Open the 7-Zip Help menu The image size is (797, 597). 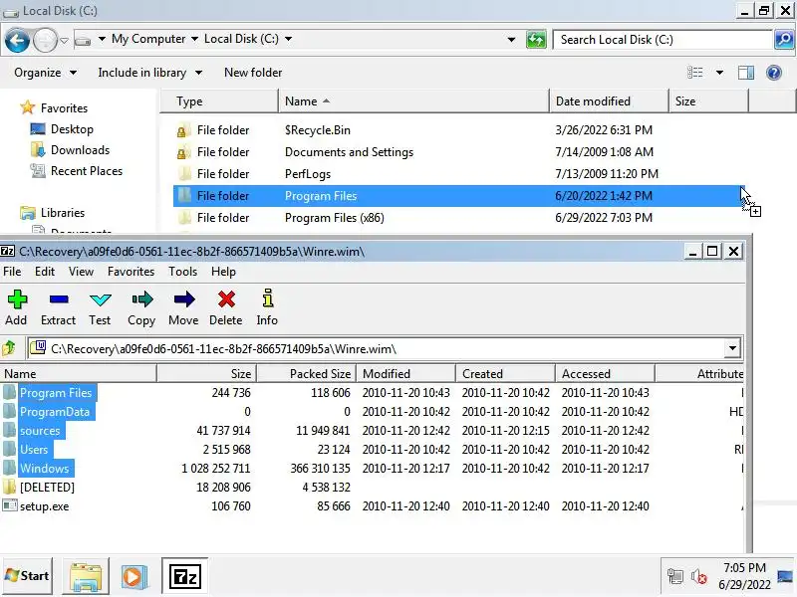point(223,272)
